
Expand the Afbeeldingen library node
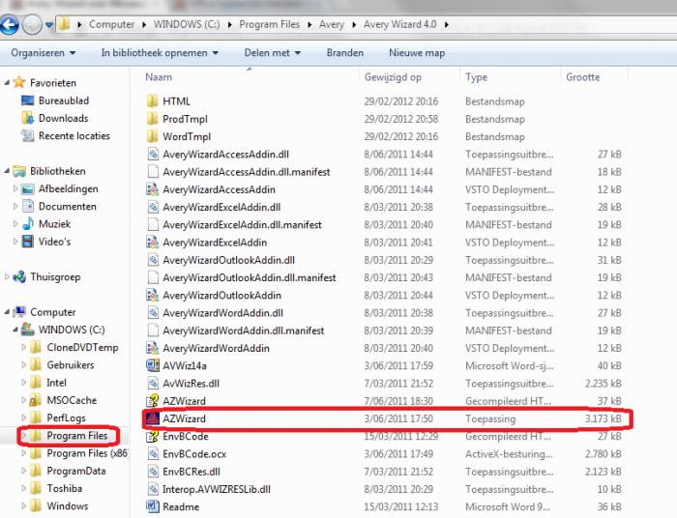point(15,188)
